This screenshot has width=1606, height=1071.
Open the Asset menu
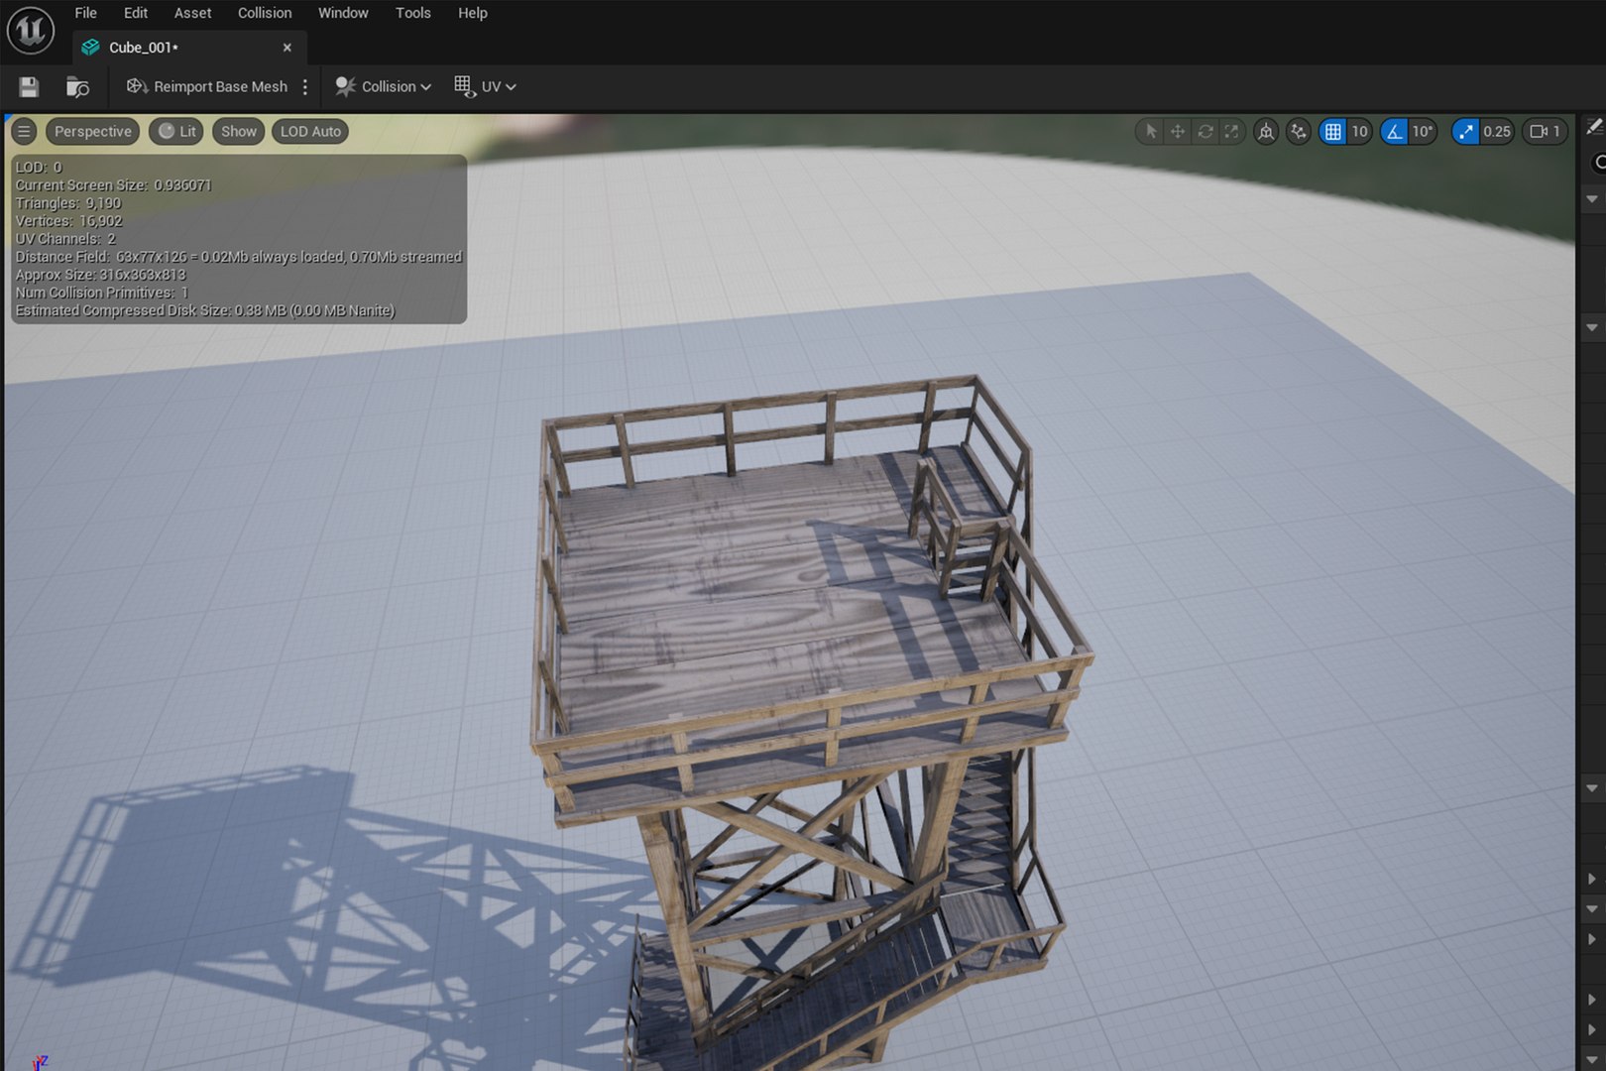point(192,13)
